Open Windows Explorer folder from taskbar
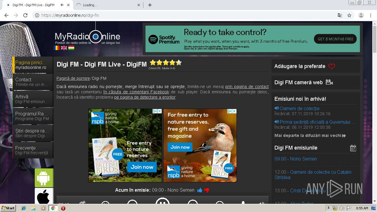 (x=33, y=208)
